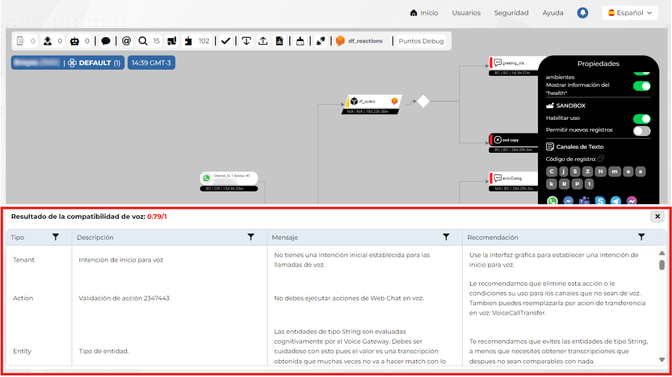Open the Español language dropdown
672x377 pixels.
click(x=630, y=13)
